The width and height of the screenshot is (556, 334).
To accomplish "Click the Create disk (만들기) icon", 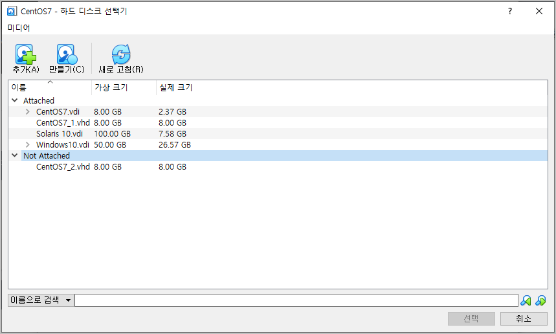I will [67, 54].
